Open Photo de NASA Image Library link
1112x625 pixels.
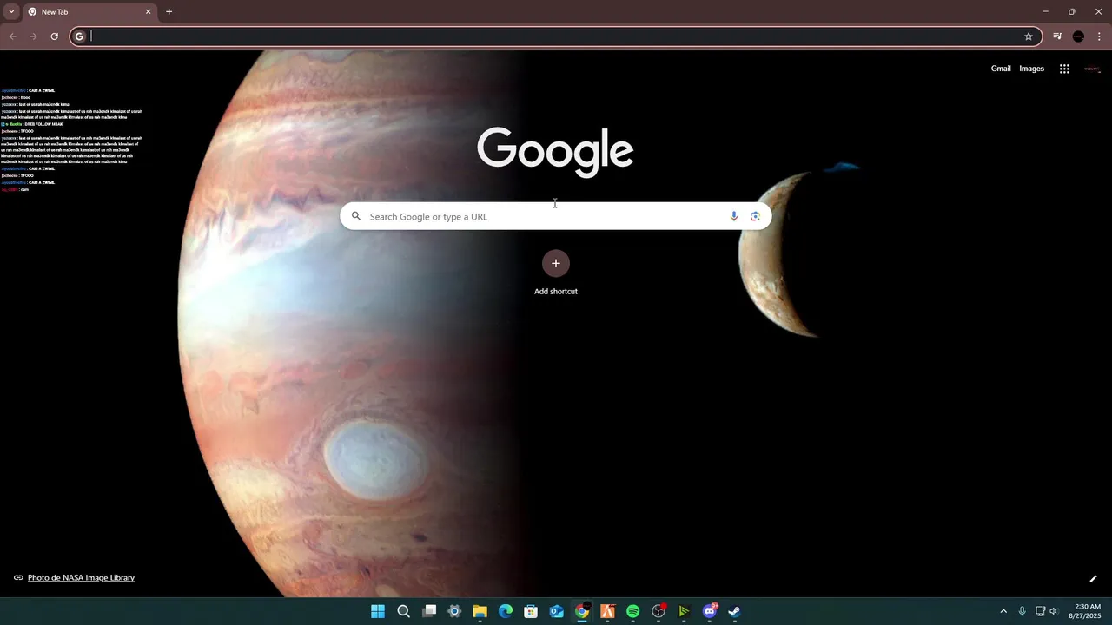(81, 578)
